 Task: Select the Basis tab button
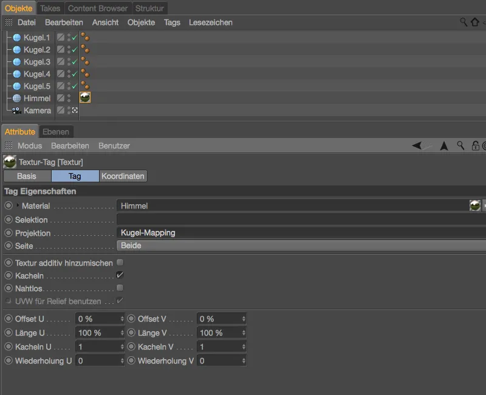point(27,176)
